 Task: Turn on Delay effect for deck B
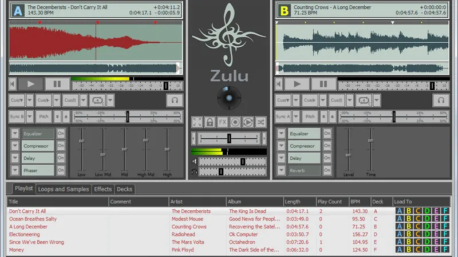coord(327,158)
